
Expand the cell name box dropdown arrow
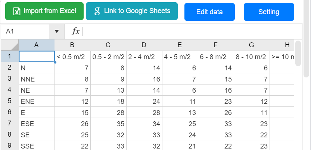(x=57, y=31)
